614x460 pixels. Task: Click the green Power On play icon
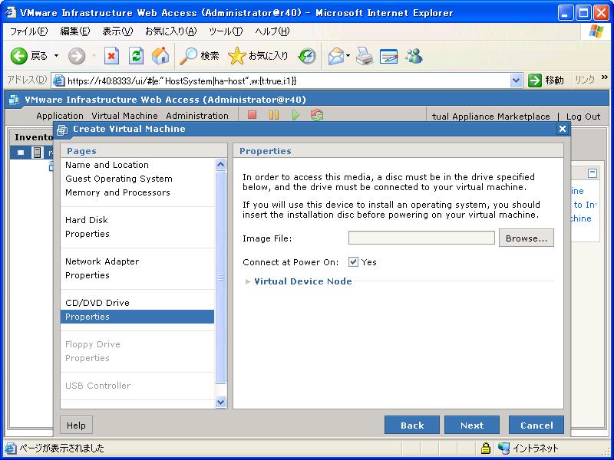coord(295,114)
